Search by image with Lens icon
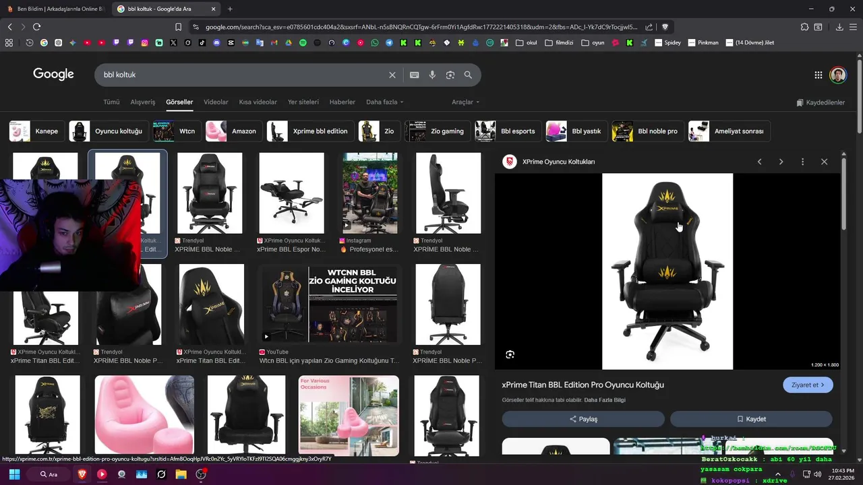 coord(450,75)
